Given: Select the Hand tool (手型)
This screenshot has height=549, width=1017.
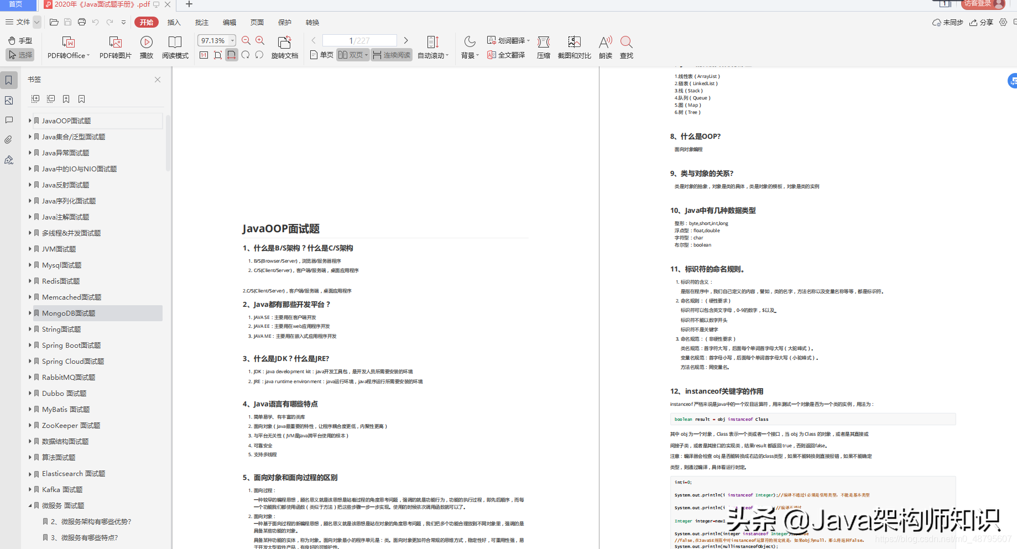Looking at the screenshot, I should coord(20,41).
